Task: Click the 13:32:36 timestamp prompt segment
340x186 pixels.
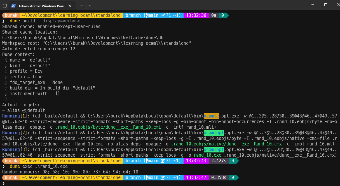Action: click(196, 15)
